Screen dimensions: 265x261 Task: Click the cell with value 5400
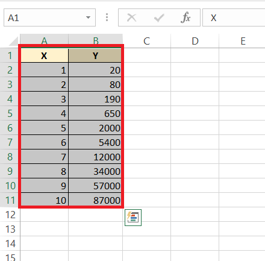point(95,142)
